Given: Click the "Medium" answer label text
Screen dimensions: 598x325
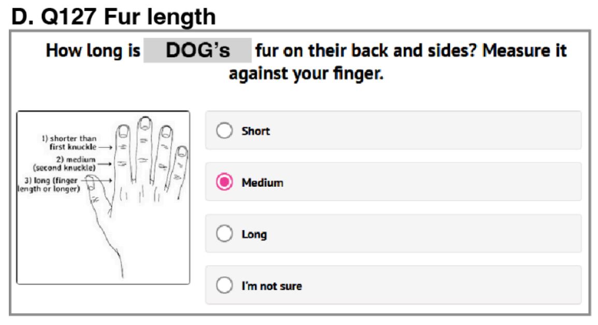Looking at the screenshot, I should [262, 183].
